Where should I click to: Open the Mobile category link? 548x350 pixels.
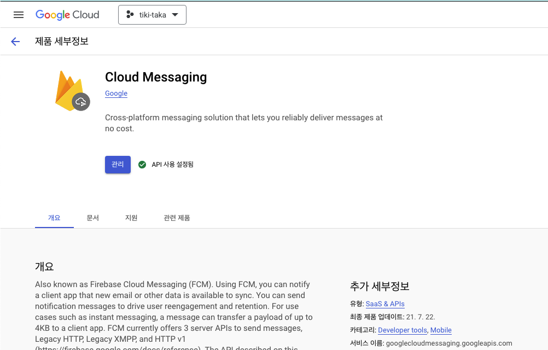pos(441,330)
